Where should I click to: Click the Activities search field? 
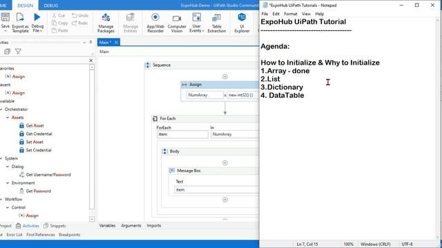pos(44,61)
